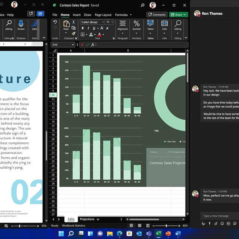The width and height of the screenshot is (239, 239).
Task: Click the Cancel X in formula bar
Action: tap(82, 45)
